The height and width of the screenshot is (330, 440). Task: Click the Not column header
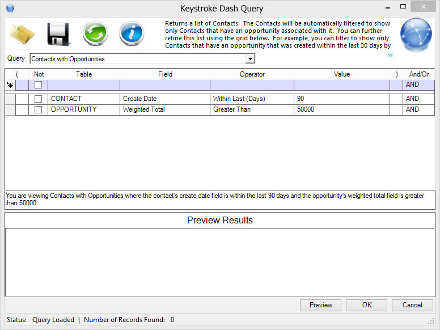point(39,74)
